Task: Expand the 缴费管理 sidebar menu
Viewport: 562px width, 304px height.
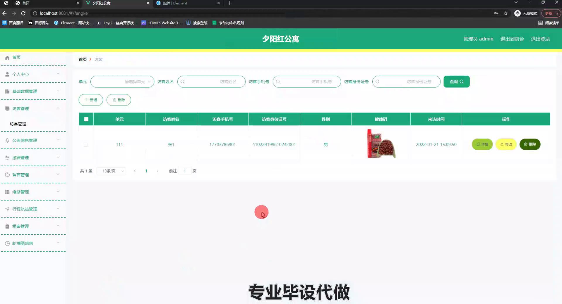Action: click(33, 158)
